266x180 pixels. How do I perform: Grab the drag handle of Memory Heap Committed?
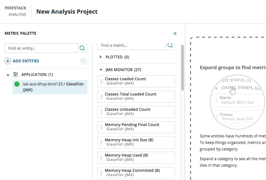pos(101,173)
